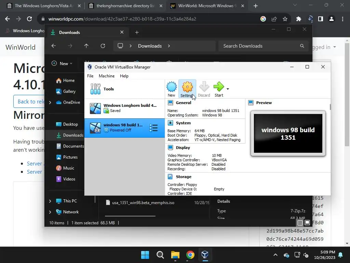Open the Chrome tab search dropdown
Viewport: 350px width, 263px height.
pos(295,5)
